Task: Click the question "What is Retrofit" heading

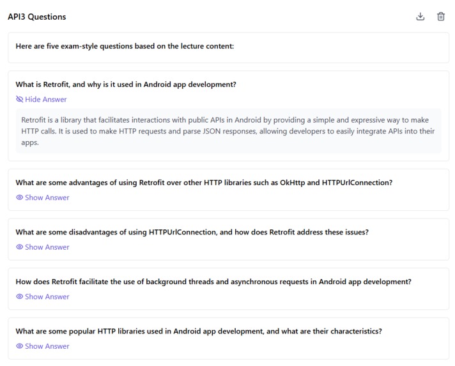Action: click(x=126, y=84)
